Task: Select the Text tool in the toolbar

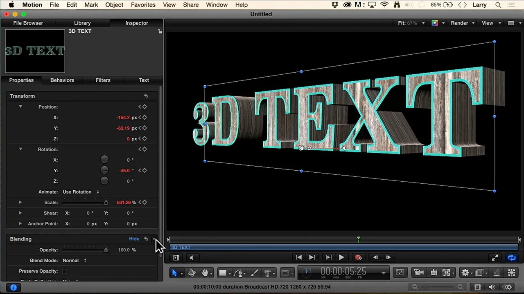Action: click(267, 272)
